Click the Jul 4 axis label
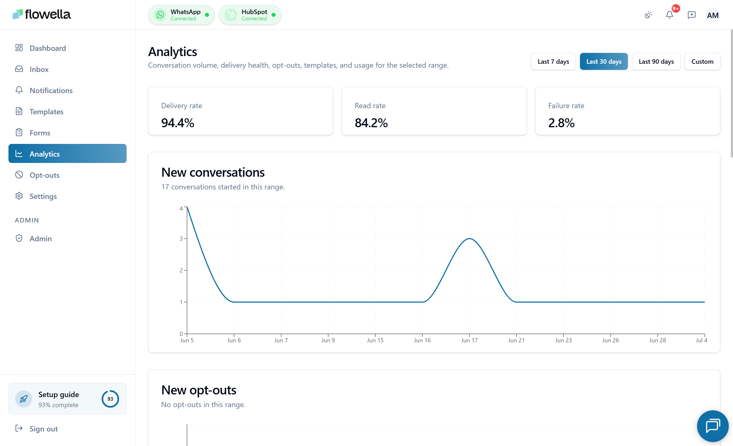Image resolution: width=733 pixels, height=446 pixels. point(702,340)
